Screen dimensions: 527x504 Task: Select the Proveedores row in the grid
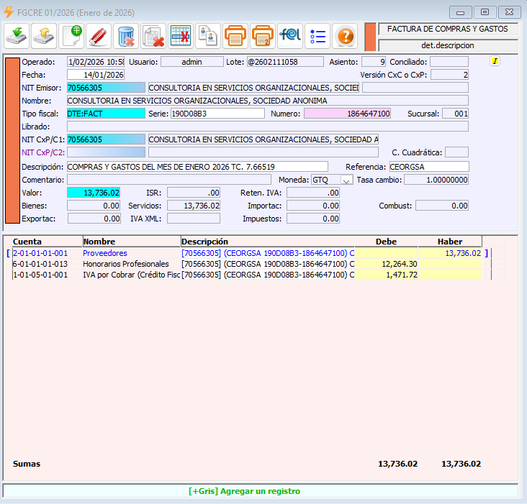pos(104,253)
